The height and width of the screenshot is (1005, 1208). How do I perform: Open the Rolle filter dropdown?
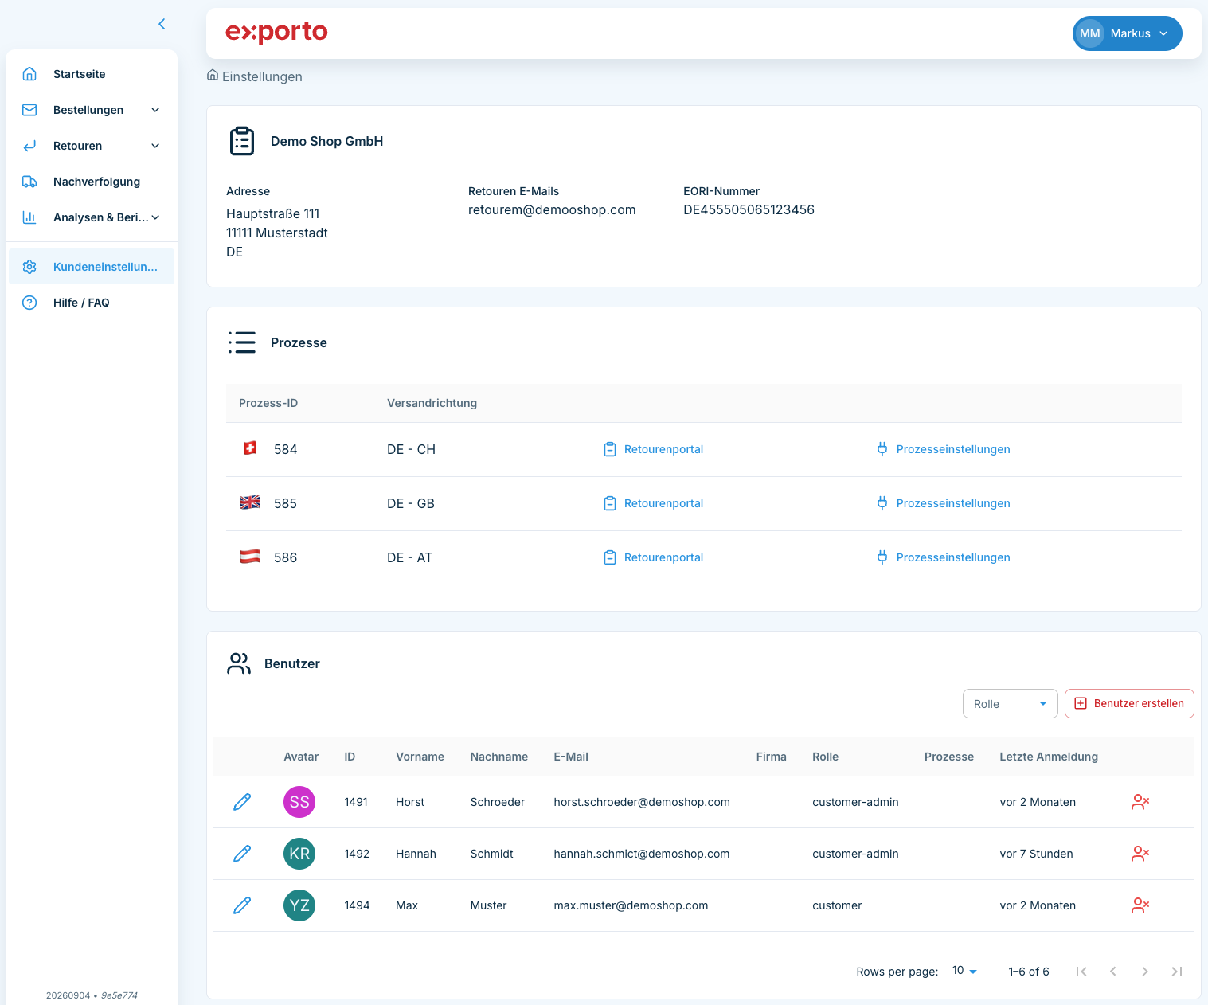coord(1010,704)
